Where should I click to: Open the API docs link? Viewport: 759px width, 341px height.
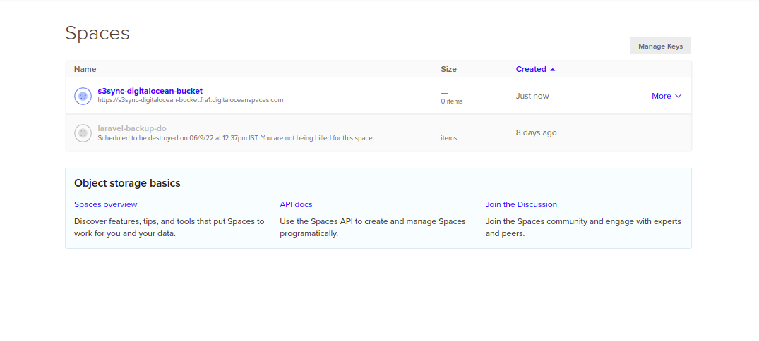pos(297,204)
